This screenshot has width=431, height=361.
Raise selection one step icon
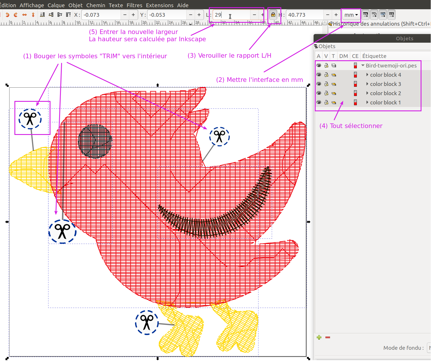(60, 15)
